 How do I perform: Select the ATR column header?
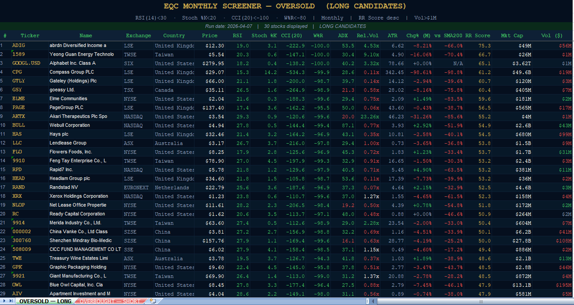(393, 35)
